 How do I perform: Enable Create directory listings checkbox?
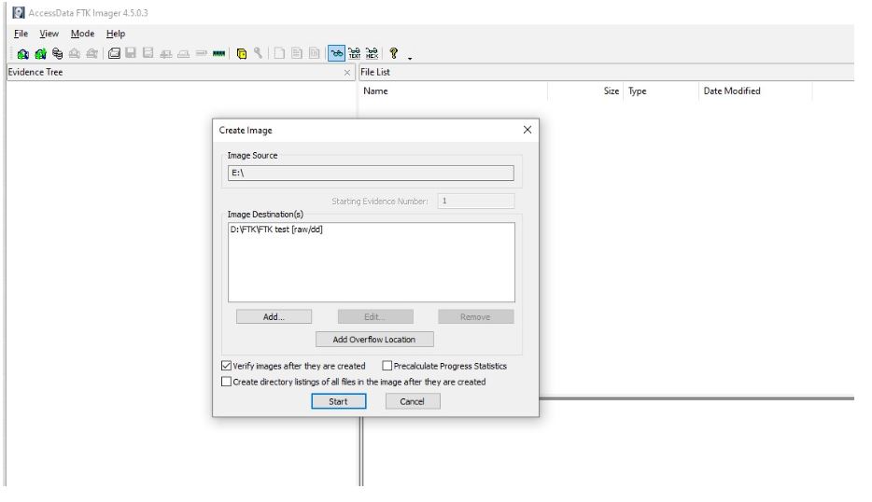(x=226, y=382)
